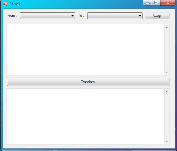
Task: Maximize the Form1 window
Action: (156, 3)
